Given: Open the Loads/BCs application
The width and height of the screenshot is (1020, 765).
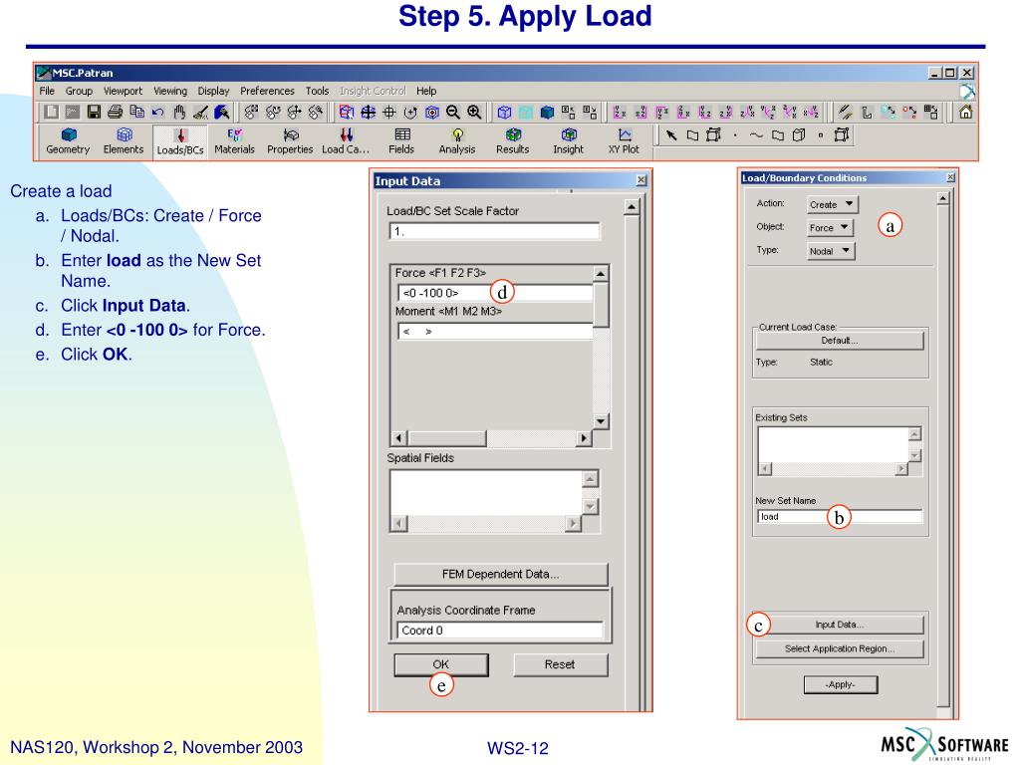Looking at the screenshot, I should click(x=180, y=141).
